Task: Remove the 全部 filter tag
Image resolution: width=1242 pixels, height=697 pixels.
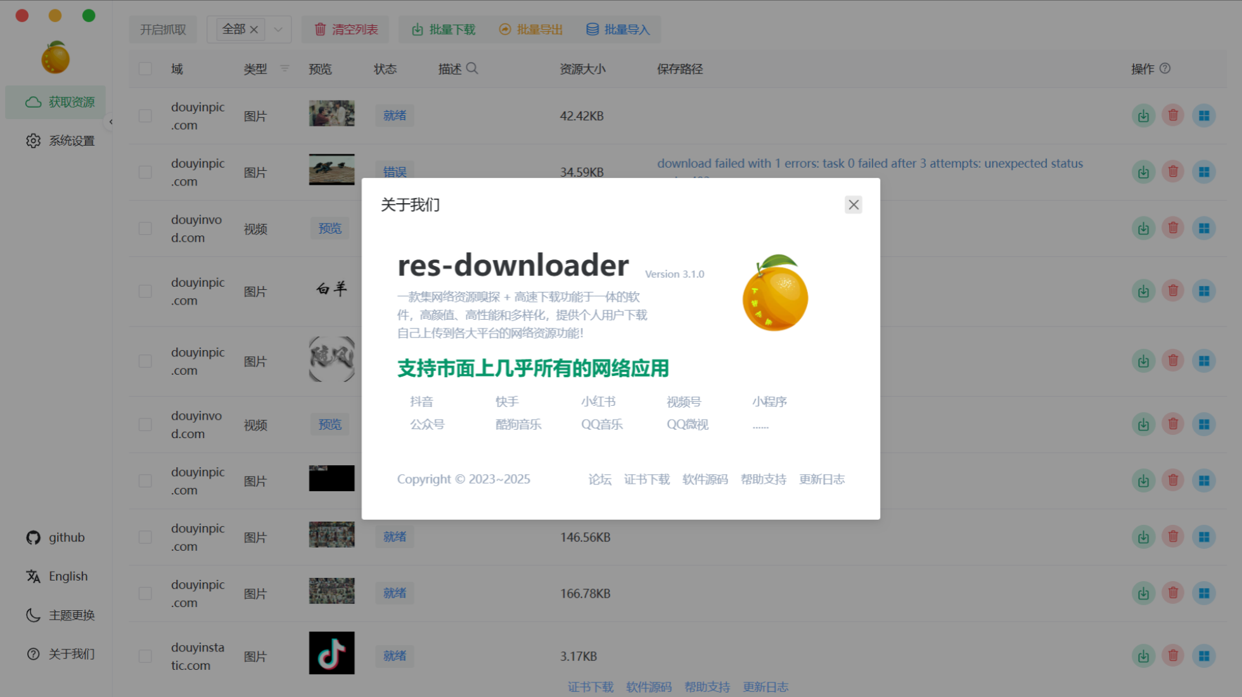Action: (254, 29)
